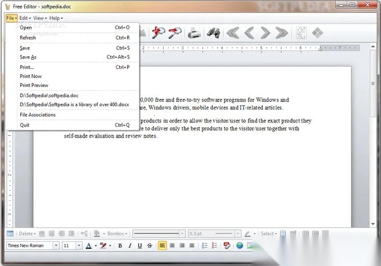Image resolution: width=381 pixels, height=266 pixels.
Task: Click the binoculars find icon
Action: pos(213,33)
